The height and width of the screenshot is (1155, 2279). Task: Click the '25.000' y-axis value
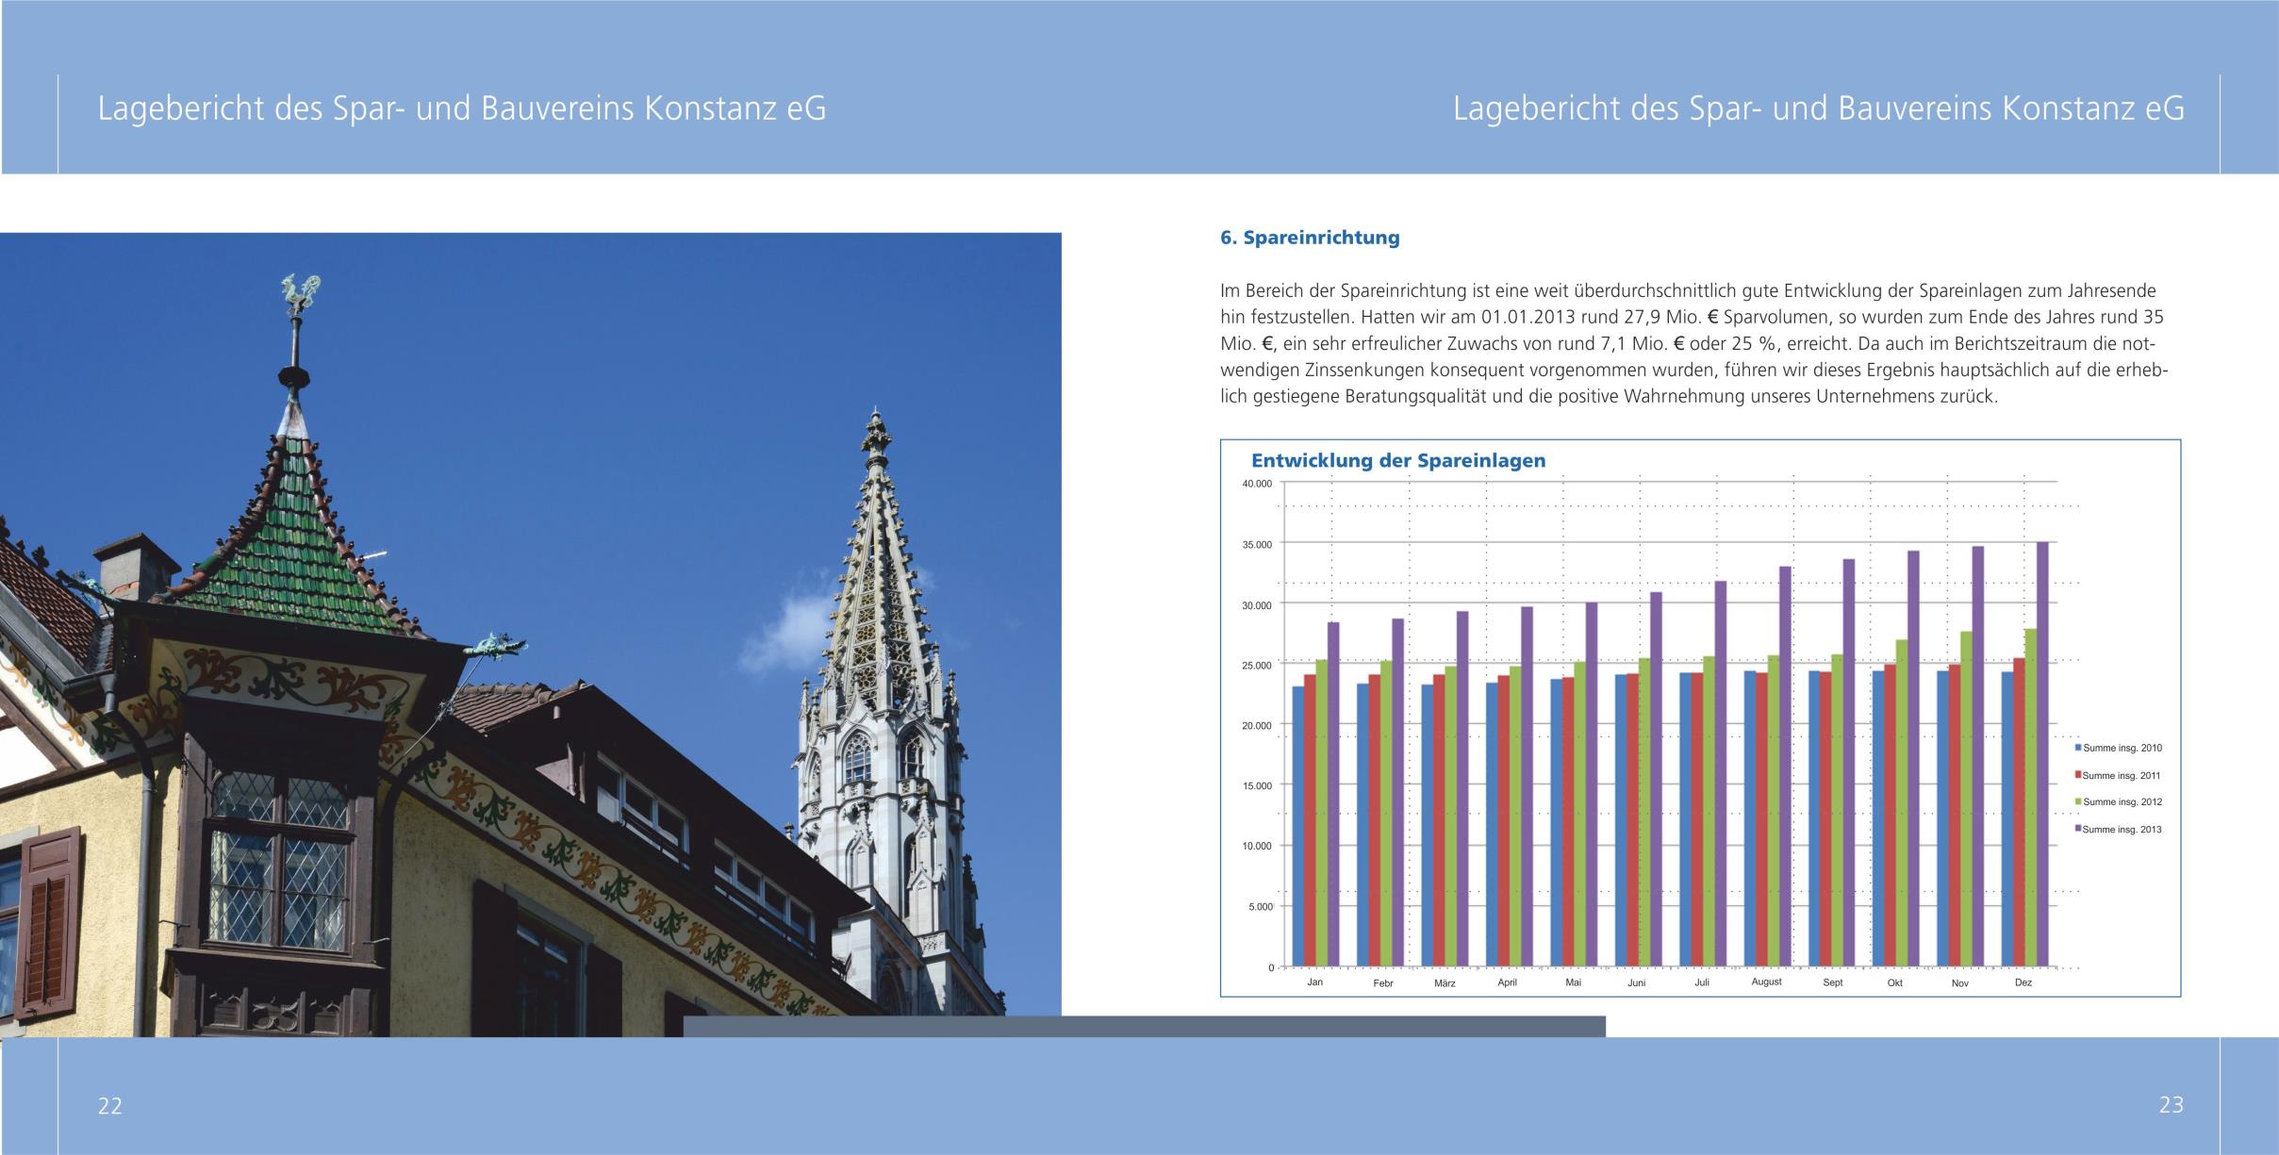tap(1257, 665)
